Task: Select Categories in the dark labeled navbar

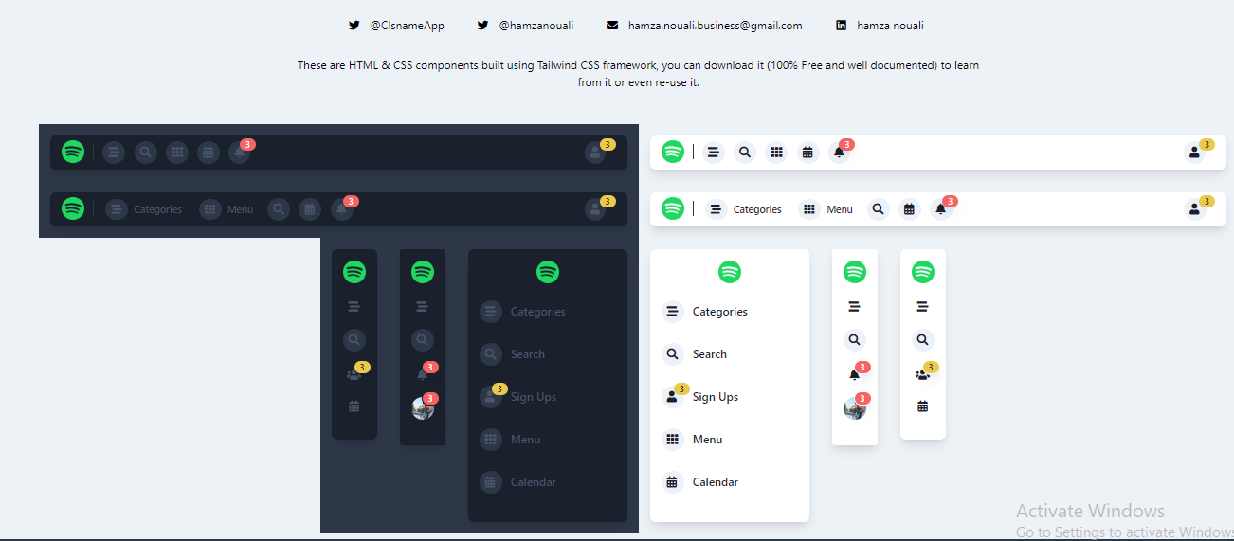Action: click(x=144, y=209)
